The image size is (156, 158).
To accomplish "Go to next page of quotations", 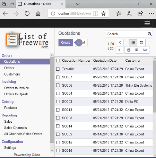I will [120, 50].
